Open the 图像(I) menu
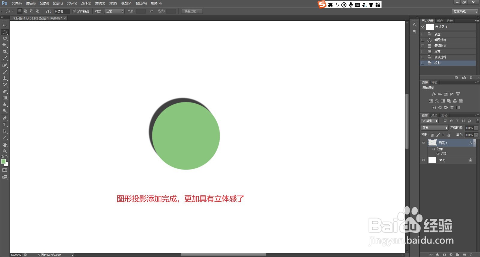 (x=44, y=3)
